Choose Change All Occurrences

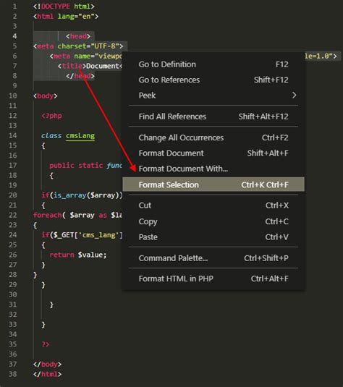(x=213, y=137)
